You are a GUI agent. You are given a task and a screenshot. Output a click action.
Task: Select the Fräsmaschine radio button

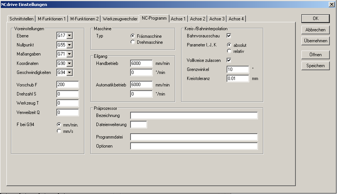[133, 36]
